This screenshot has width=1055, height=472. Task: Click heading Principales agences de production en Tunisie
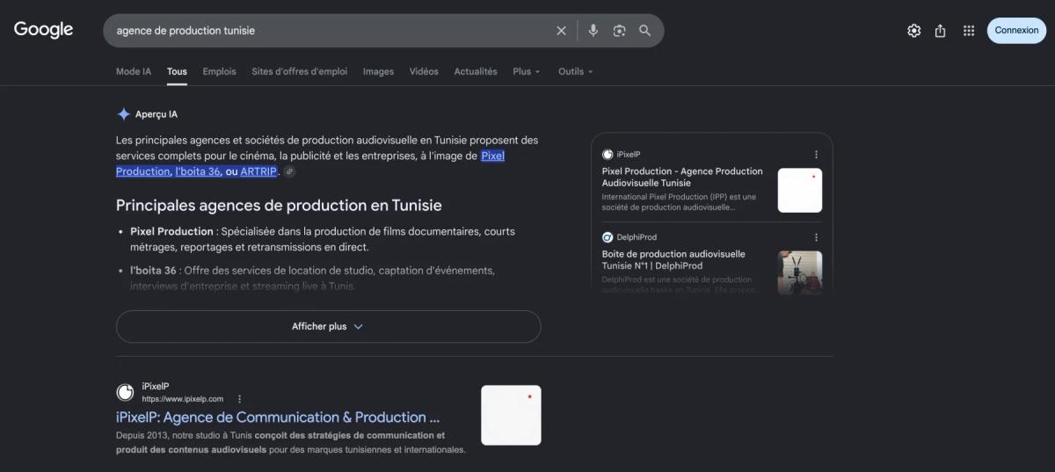tap(279, 206)
